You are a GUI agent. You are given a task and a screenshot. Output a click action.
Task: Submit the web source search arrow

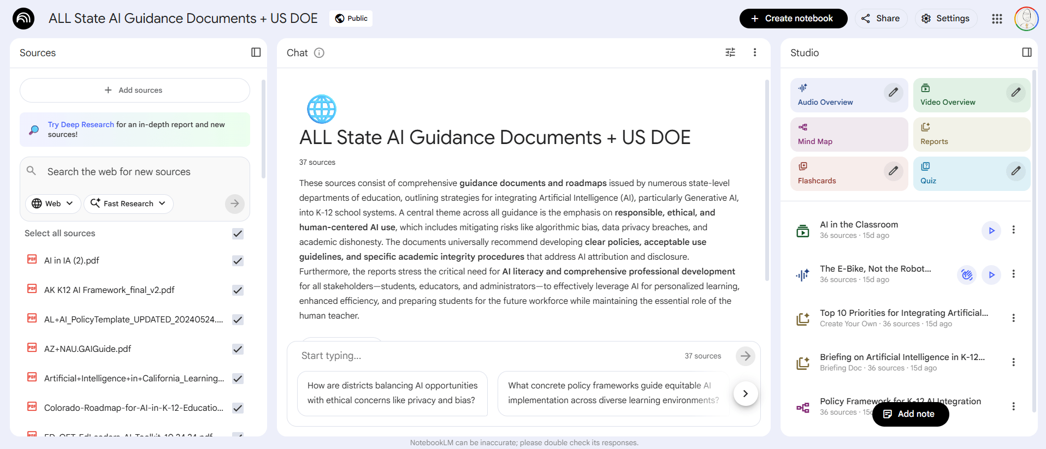[235, 203]
